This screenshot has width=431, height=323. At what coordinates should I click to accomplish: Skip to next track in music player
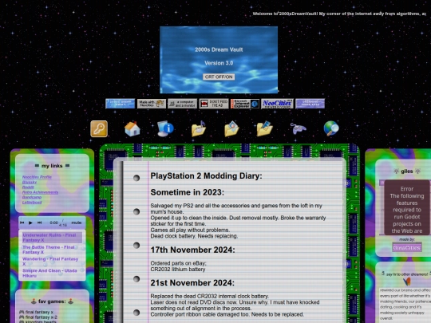pyautogui.click(x=40, y=223)
